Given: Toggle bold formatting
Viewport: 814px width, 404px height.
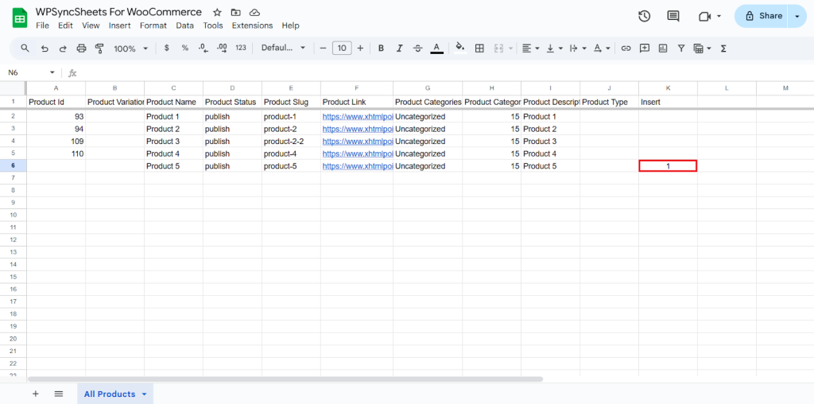Looking at the screenshot, I should (x=381, y=49).
